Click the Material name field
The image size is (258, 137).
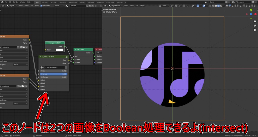click(x=78, y=6)
